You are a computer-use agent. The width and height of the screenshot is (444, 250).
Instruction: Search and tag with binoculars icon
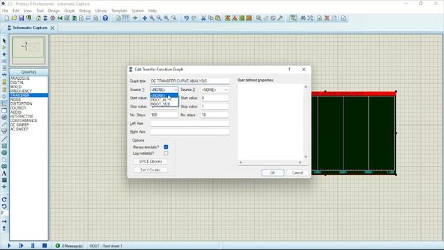click(303, 18)
